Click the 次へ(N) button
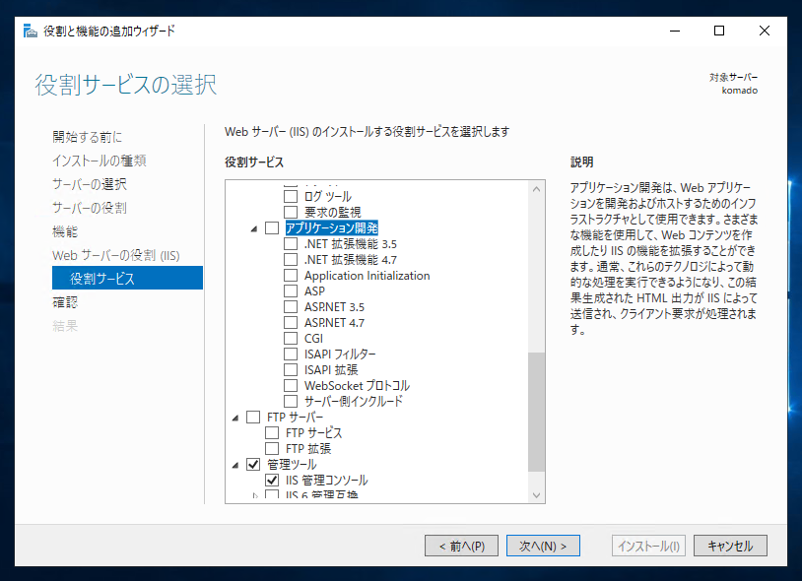 pos(543,546)
